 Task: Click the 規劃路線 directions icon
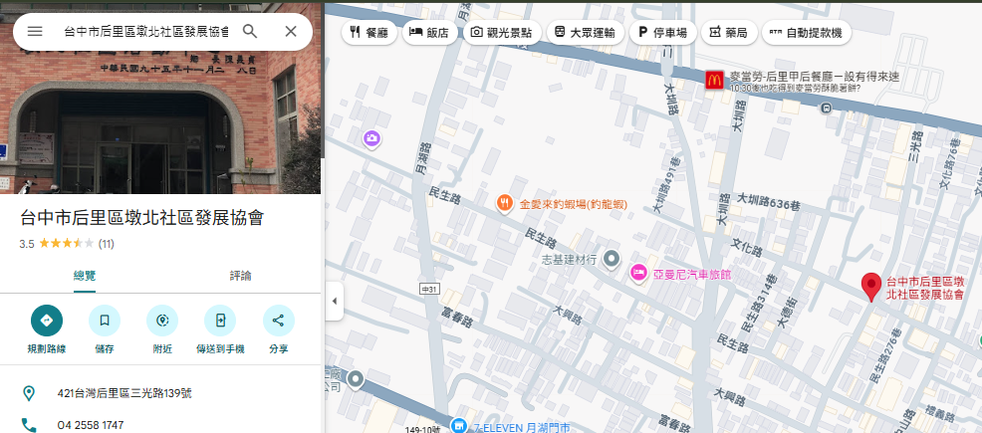tap(46, 321)
